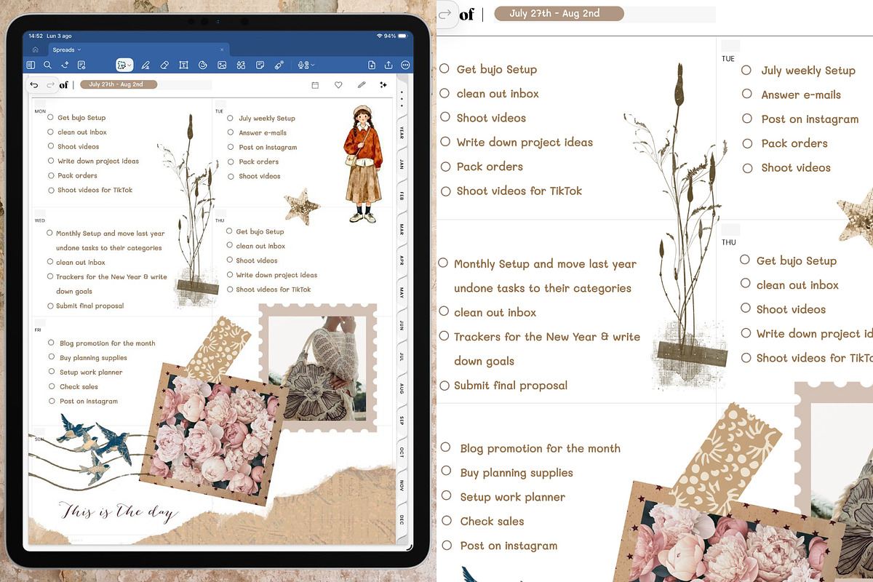Open the elements tool icon
The width and height of the screenshot is (873, 582).
[241, 65]
